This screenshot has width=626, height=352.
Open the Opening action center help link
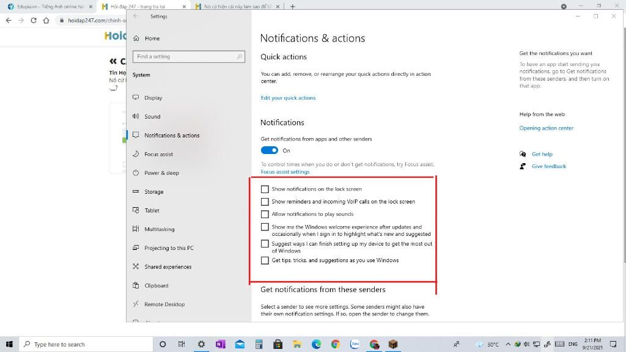546,128
